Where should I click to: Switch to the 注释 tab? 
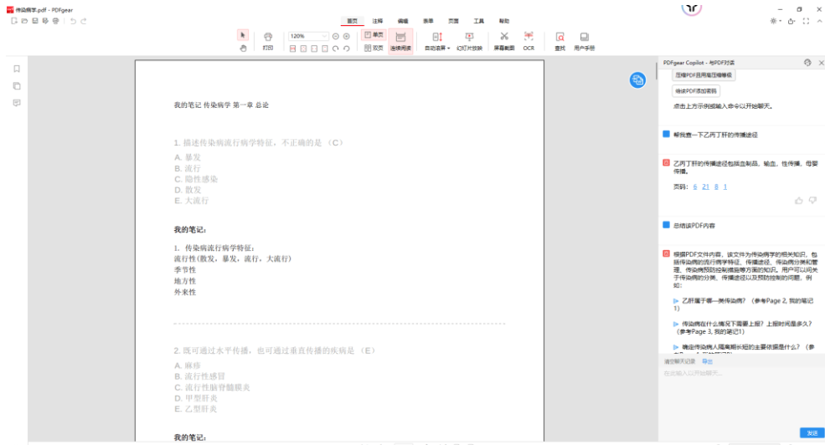pos(378,21)
